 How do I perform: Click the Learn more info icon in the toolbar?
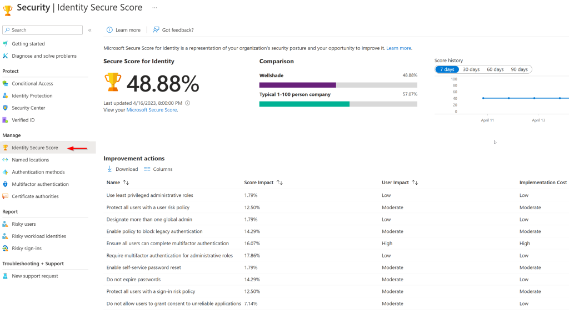click(109, 30)
